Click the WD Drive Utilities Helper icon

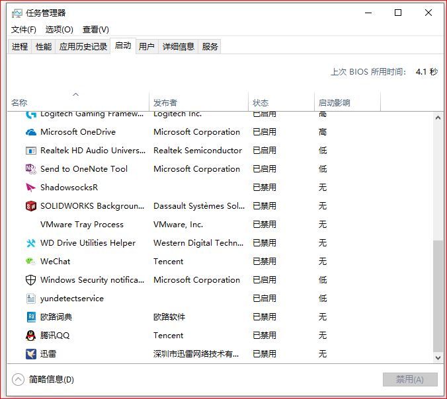pyautogui.click(x=31, y=243)
